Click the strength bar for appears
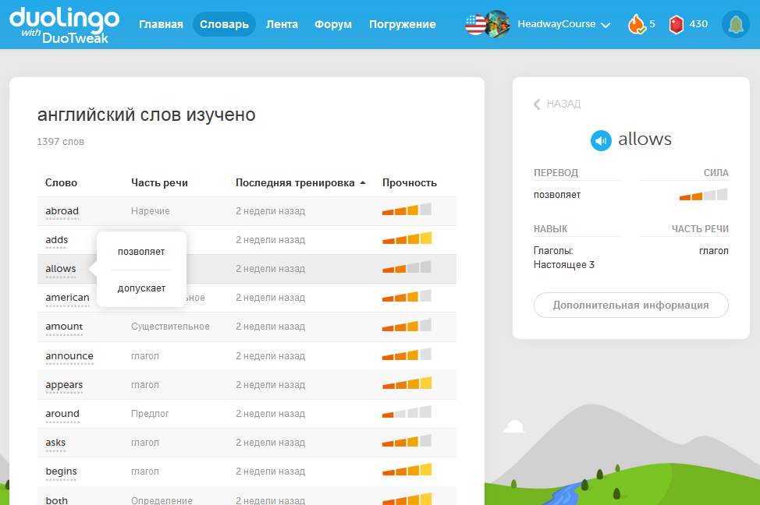This screenshot has height=505, width=760. (x=407, y=383)
